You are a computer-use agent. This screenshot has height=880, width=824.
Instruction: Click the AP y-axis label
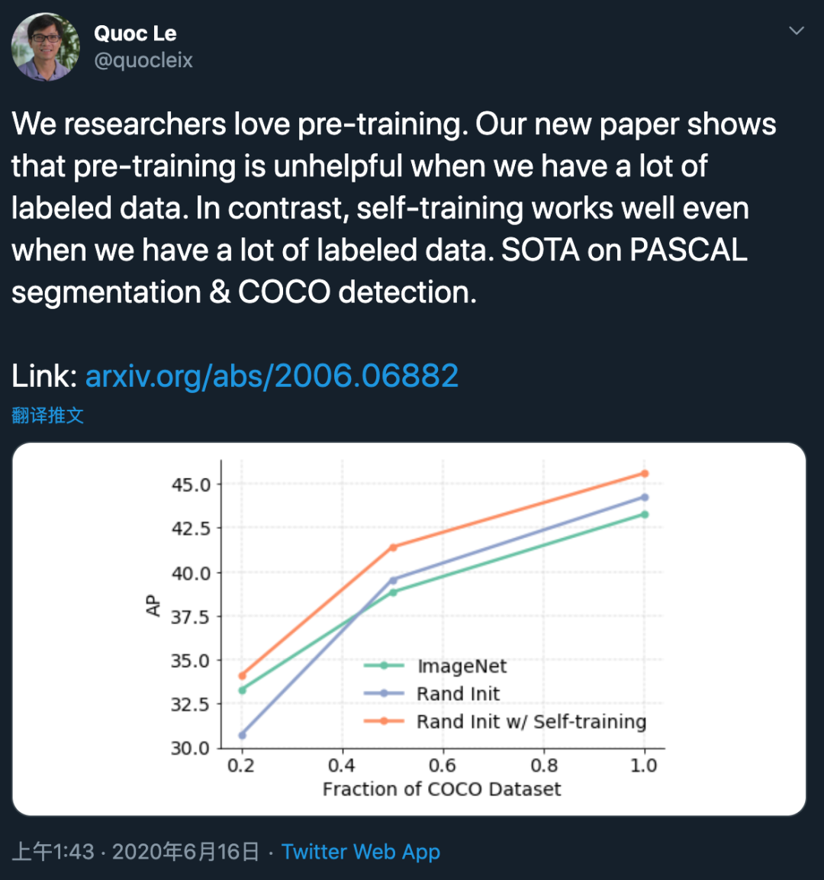tap(153, 605)
